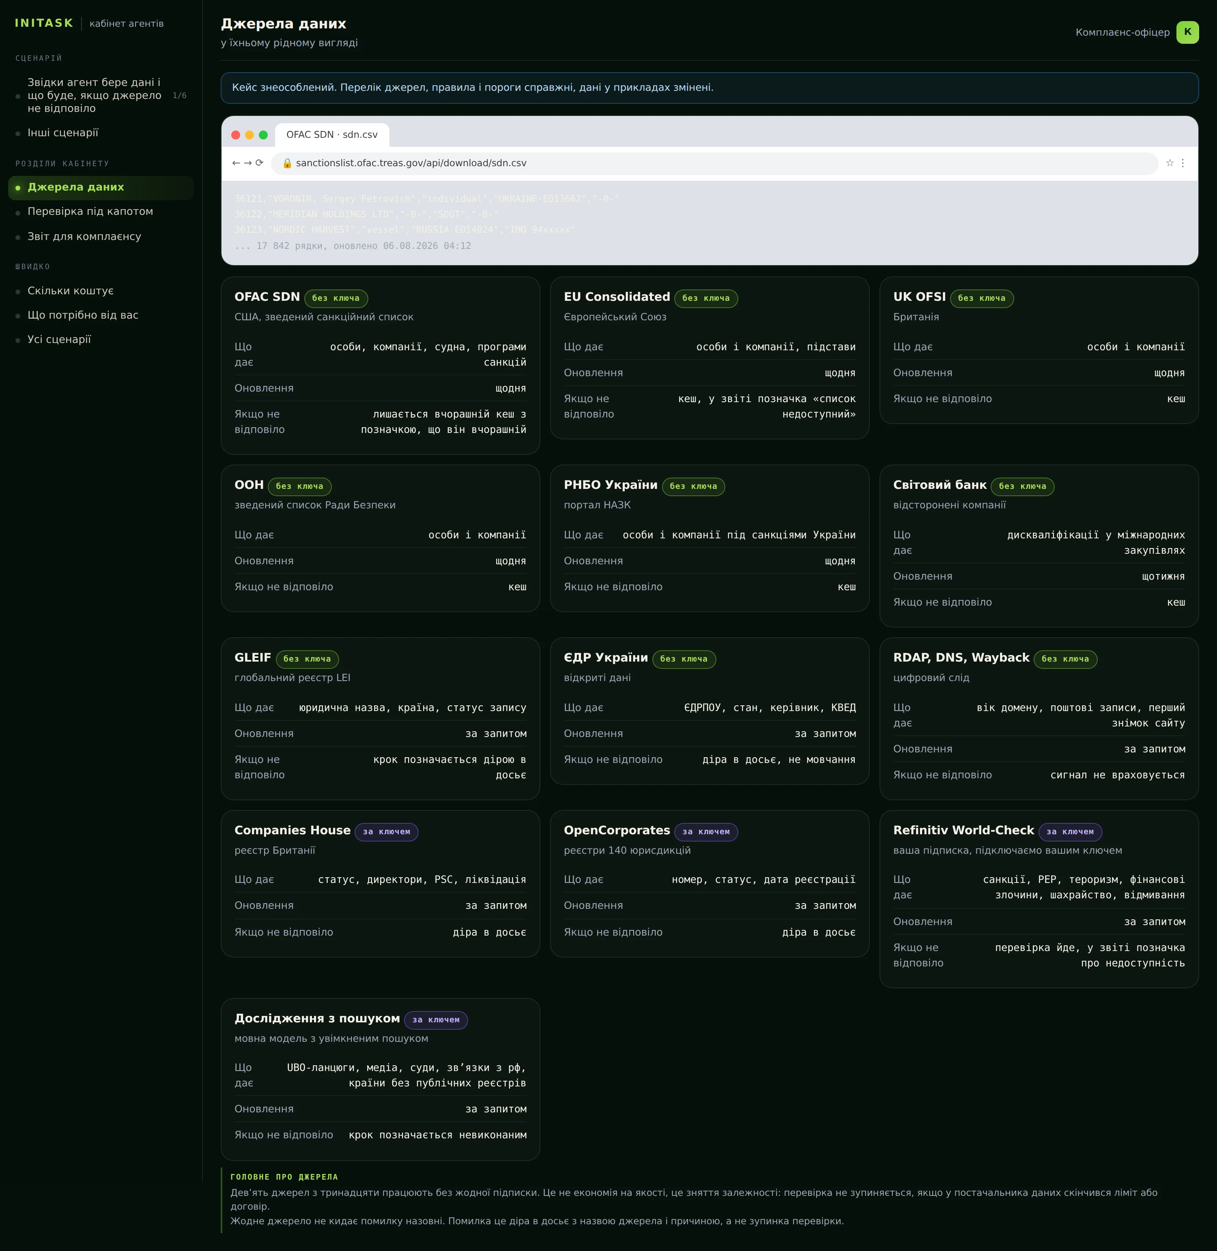The height and width of the screenshot is (1251, 1217).
Task: Click the sanctionslist.ofac.treas.gov address field
Action: (715, 163)
